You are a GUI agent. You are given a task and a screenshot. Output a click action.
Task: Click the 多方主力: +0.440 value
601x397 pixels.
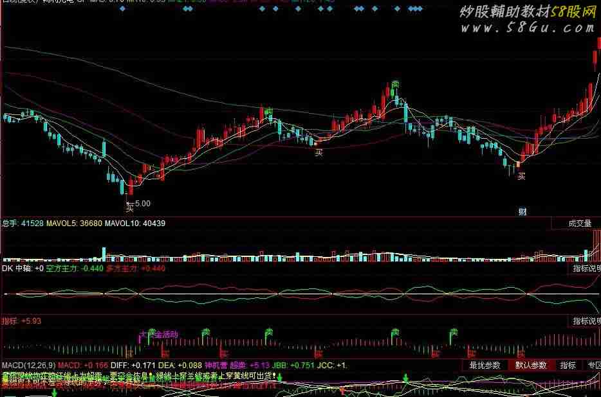[136, 269]
